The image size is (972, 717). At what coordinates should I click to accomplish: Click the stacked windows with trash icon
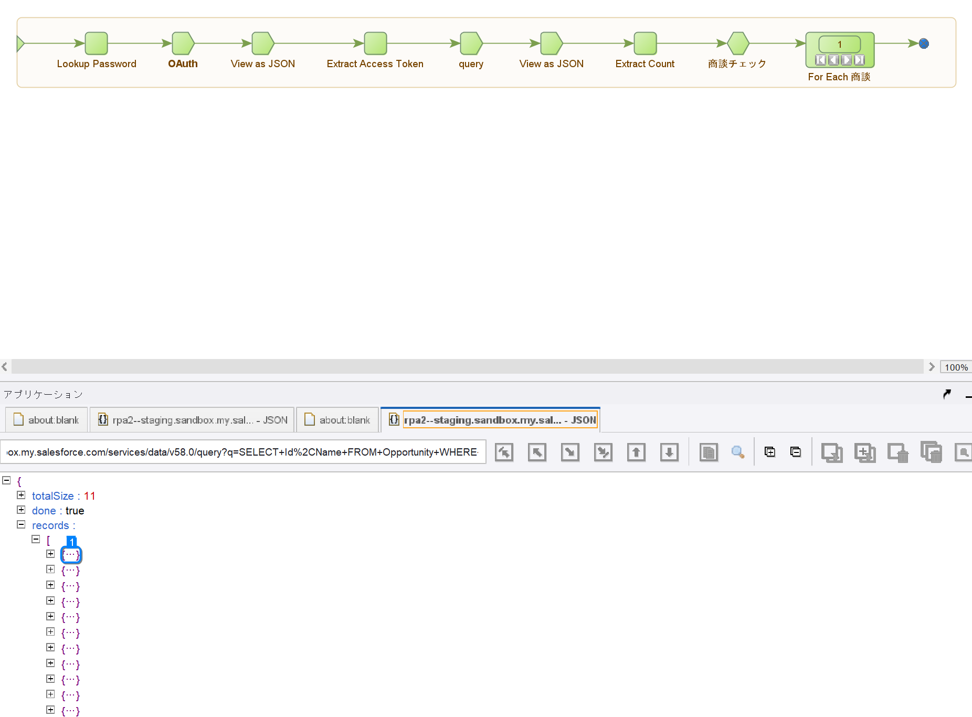(x=931, y=452)
